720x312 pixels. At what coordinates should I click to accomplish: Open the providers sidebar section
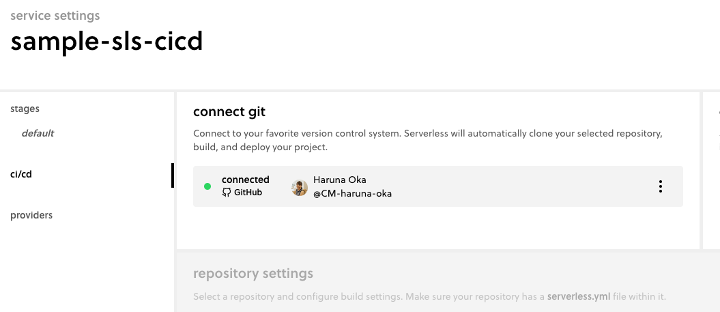click(x=31, y=215)
